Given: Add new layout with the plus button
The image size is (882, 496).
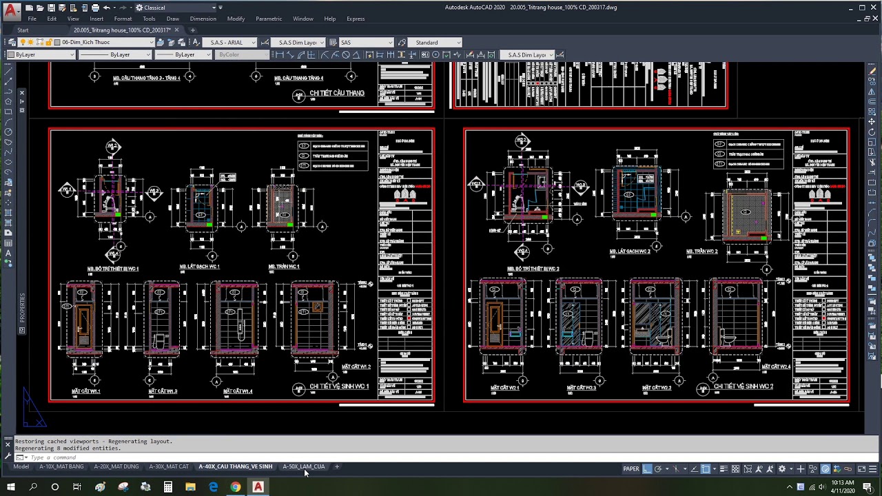Looking at the screenshot, I should pyautogui.click(x=337, y=466).
